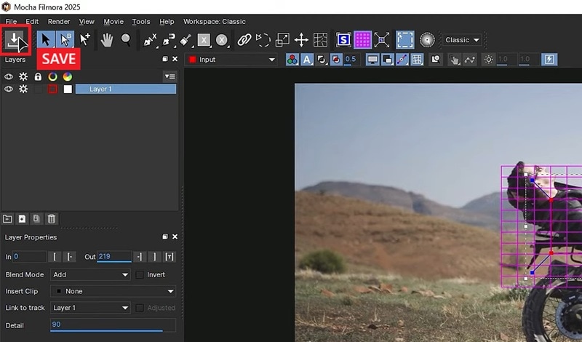Click the expand surface corners icon

[381, 40]
